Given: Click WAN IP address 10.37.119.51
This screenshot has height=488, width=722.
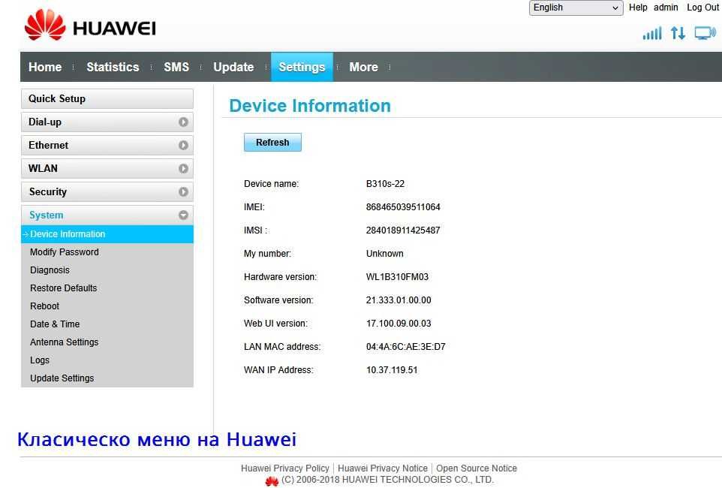Looking at the screenshot, I should (391, 369).
